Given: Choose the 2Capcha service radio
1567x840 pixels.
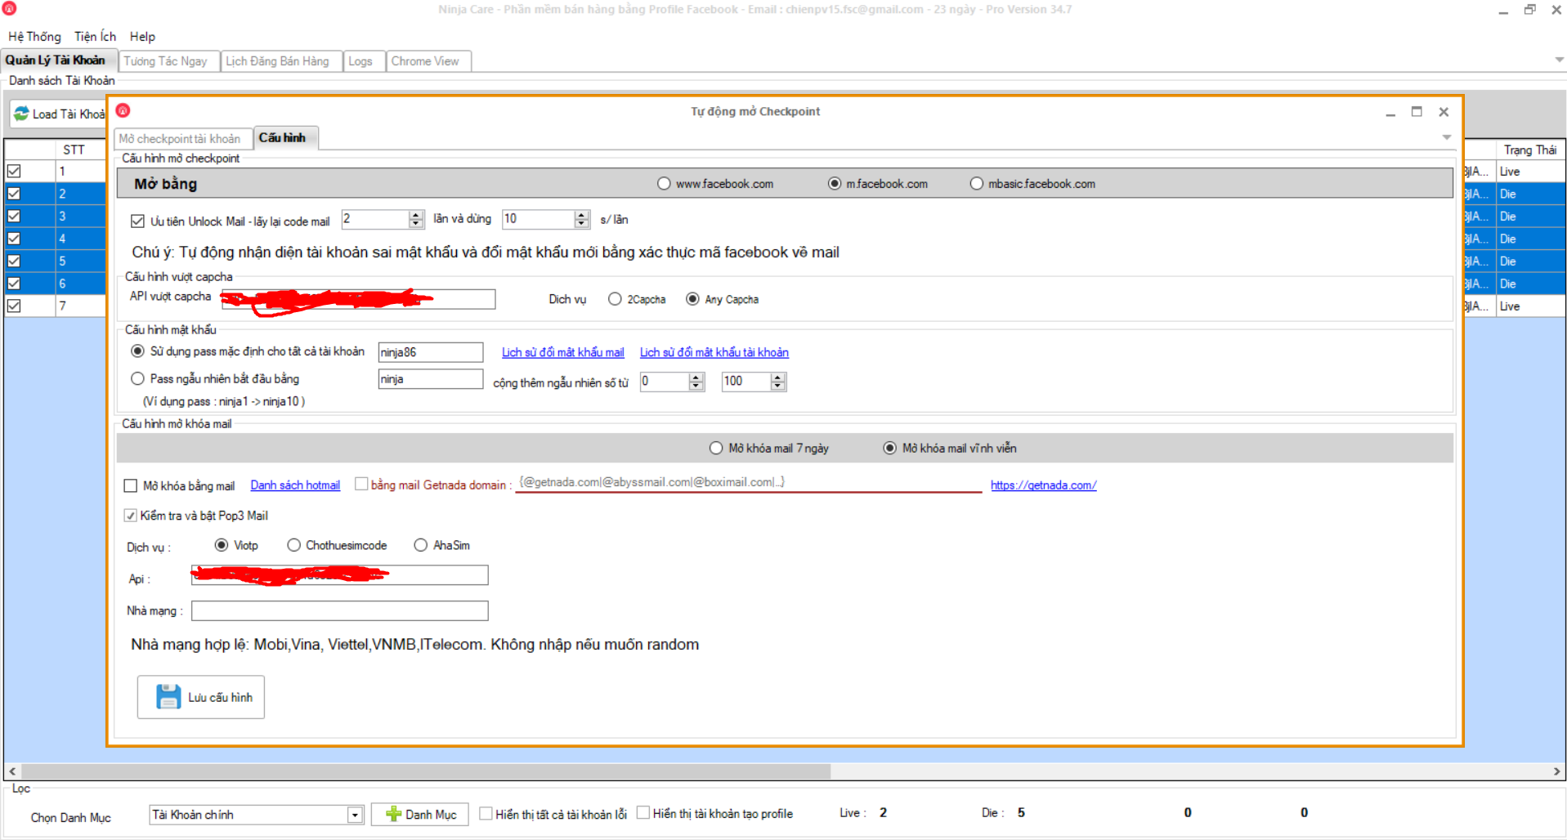Looking at the screenshot, I should pyautogui.click(x=615, y=299).
